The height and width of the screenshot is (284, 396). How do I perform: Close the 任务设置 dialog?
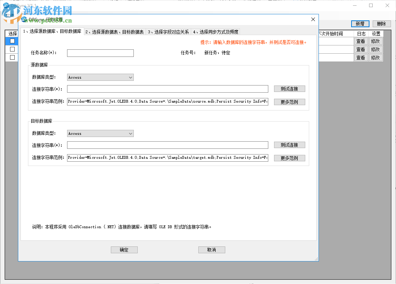313,19
